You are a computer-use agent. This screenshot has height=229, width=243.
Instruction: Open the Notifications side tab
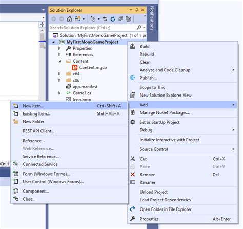[152, 18]
